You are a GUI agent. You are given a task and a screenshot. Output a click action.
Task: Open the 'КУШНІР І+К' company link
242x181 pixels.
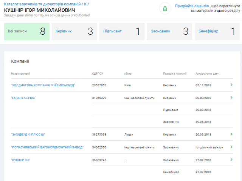[x=21, y=160]
